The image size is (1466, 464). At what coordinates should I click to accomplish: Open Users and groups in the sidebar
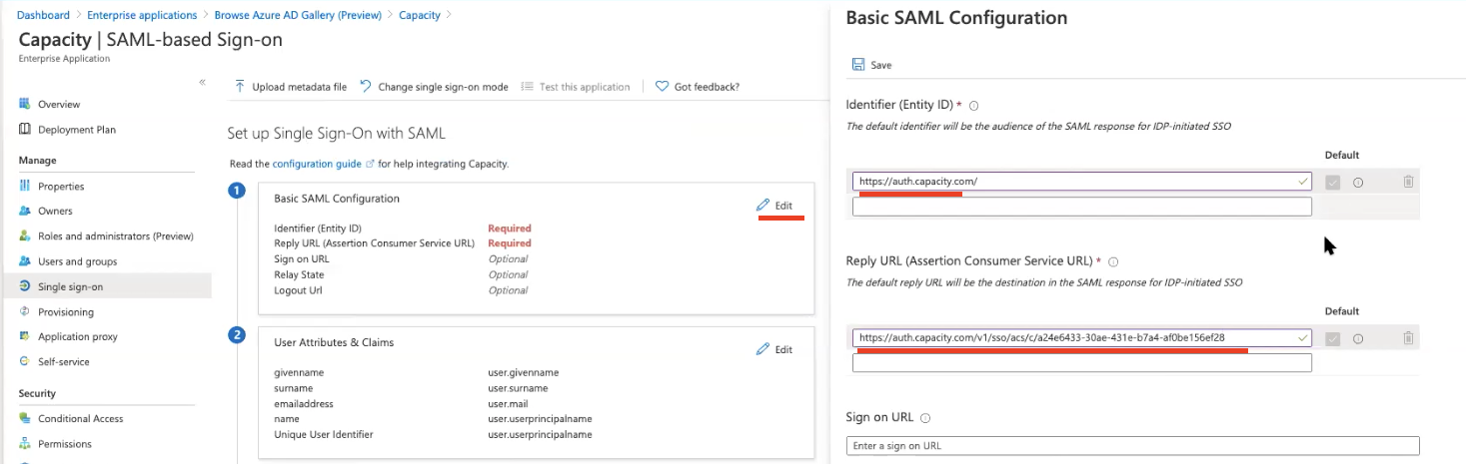[x=77, y=261]
